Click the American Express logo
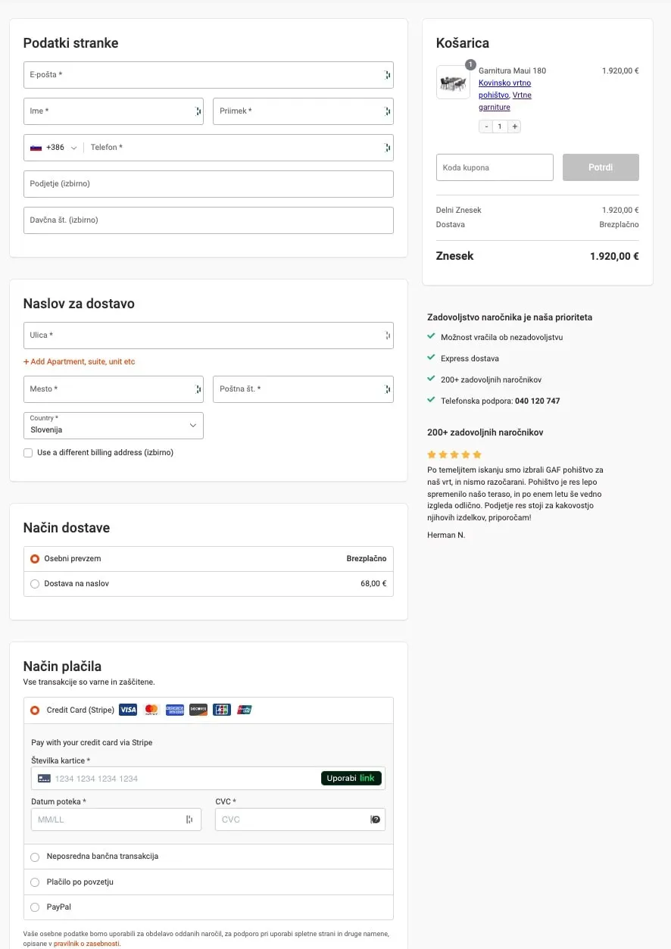 point(175,710)
